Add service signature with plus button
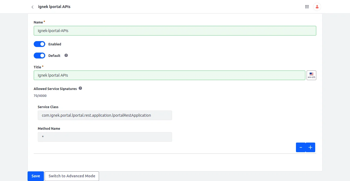The height and width of the screenshot is (181, 350). coord(310,147)
